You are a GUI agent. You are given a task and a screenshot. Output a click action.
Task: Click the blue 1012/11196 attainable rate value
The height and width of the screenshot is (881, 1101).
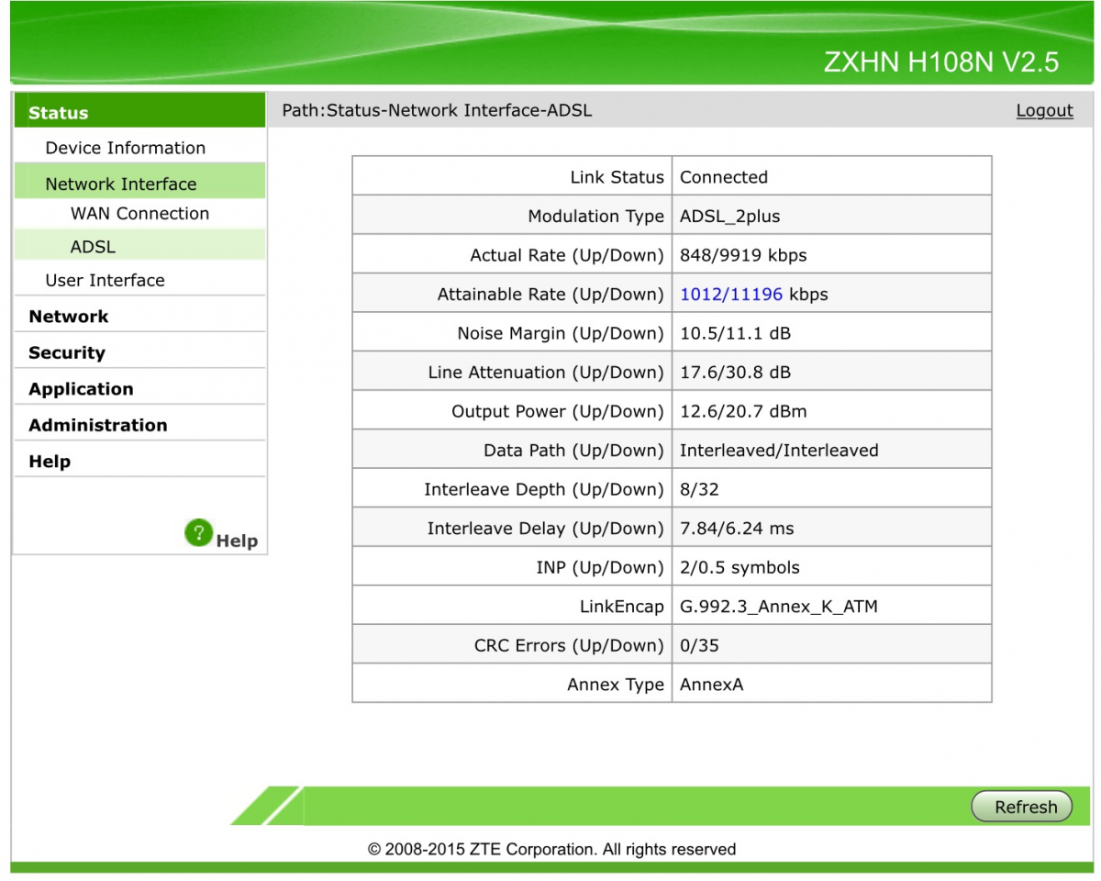click(x=731, y=295)
